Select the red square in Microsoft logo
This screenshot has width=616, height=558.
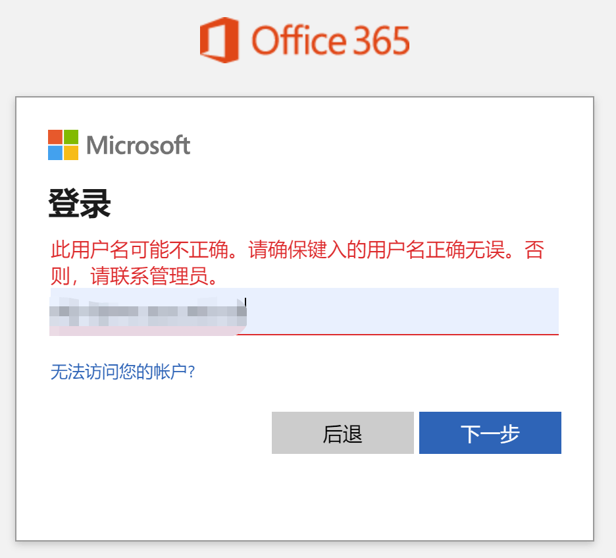(54, 136)
